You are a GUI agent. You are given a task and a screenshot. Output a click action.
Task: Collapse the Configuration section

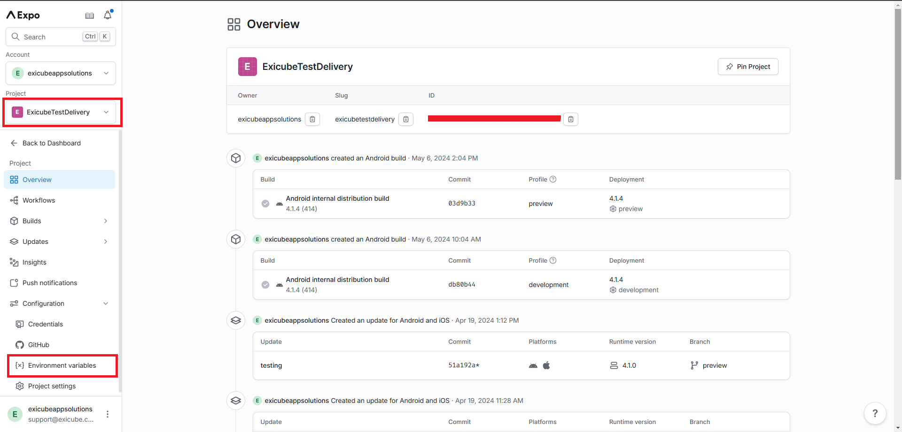(x=106, y=303)
